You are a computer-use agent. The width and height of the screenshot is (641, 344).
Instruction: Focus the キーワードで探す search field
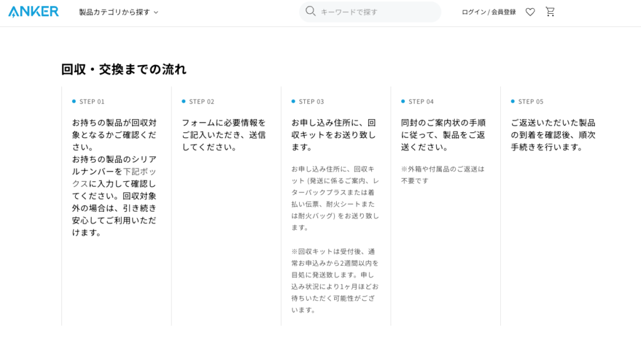coord(376,12)
